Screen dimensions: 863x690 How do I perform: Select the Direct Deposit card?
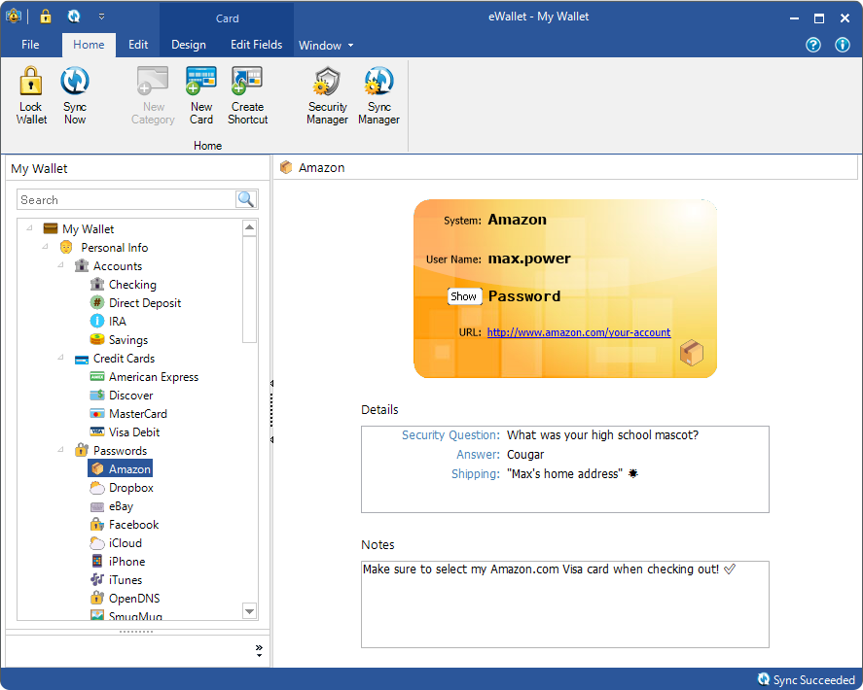coord(135,303)
